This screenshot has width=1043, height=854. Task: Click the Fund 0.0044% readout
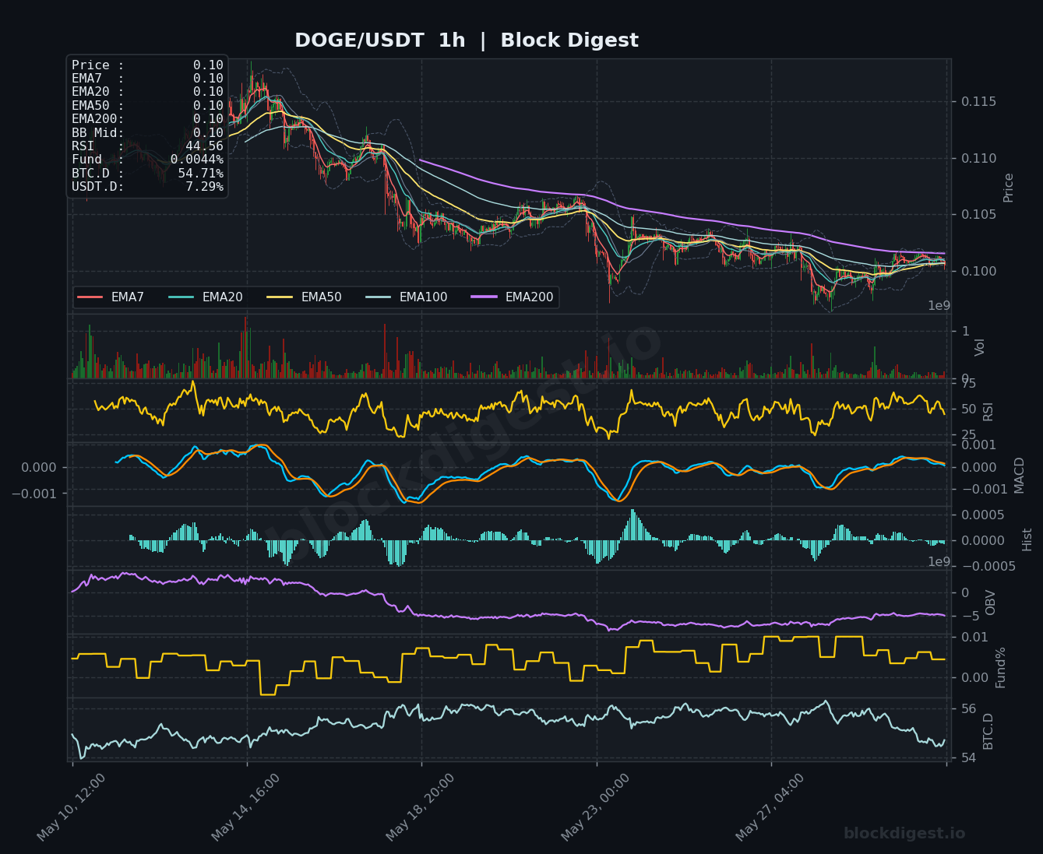pyautogui.click(x=147, y=160)
